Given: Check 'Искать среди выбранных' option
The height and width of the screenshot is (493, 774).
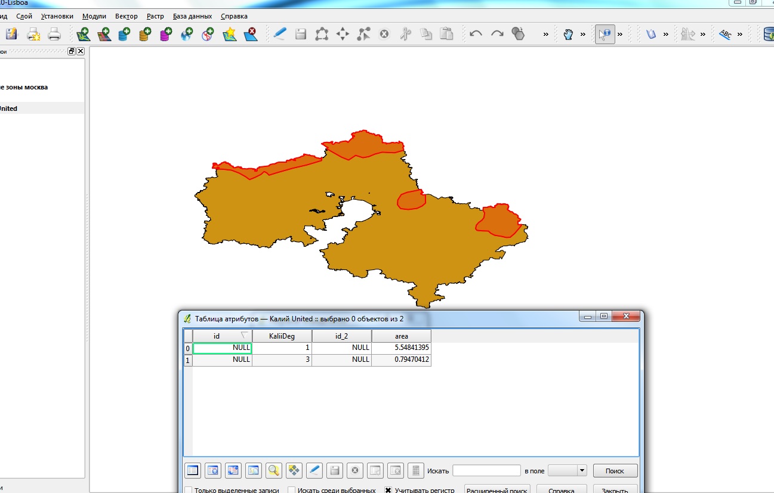Looking at the screenshot, I should (x=292, y=491).
